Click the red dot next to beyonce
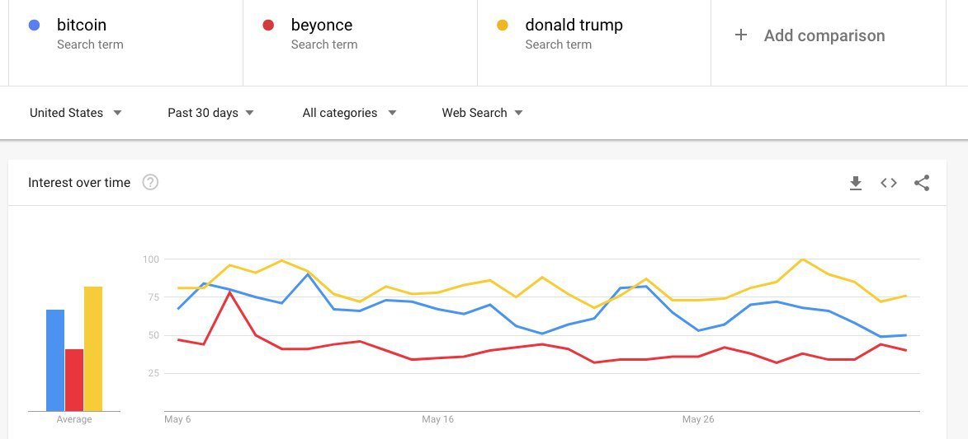 tap(268, 26)
